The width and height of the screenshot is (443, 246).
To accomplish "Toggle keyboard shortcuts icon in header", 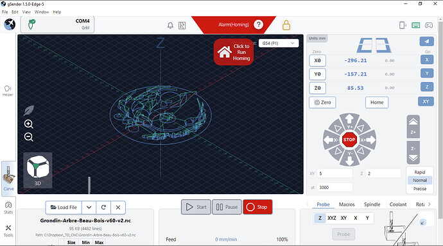I will [x=415, y=25].
